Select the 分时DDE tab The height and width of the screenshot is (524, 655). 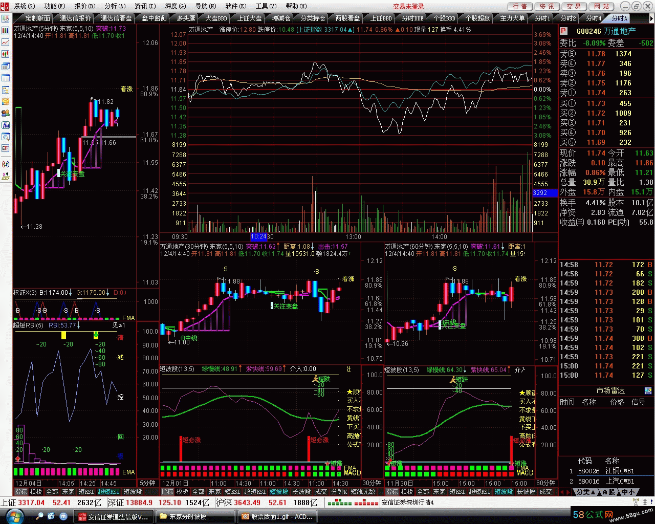click(412, 18)
